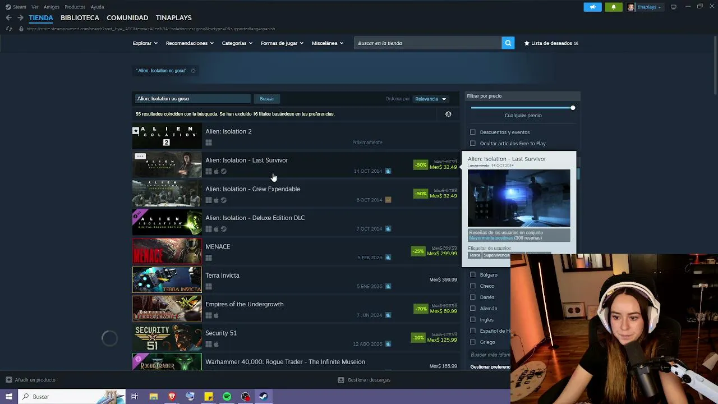Screen dimensions: 718x404
Task: Click the Steam icon on the taskbar
Action: pos(264,397)
